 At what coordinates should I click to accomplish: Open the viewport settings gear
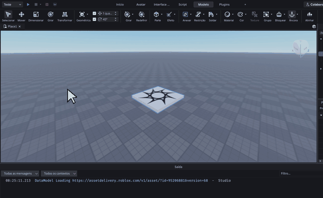pos(314,27)
